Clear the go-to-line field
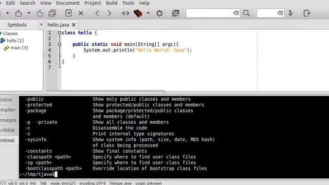This screenshot has height=185, width=329. click(280, 13)
